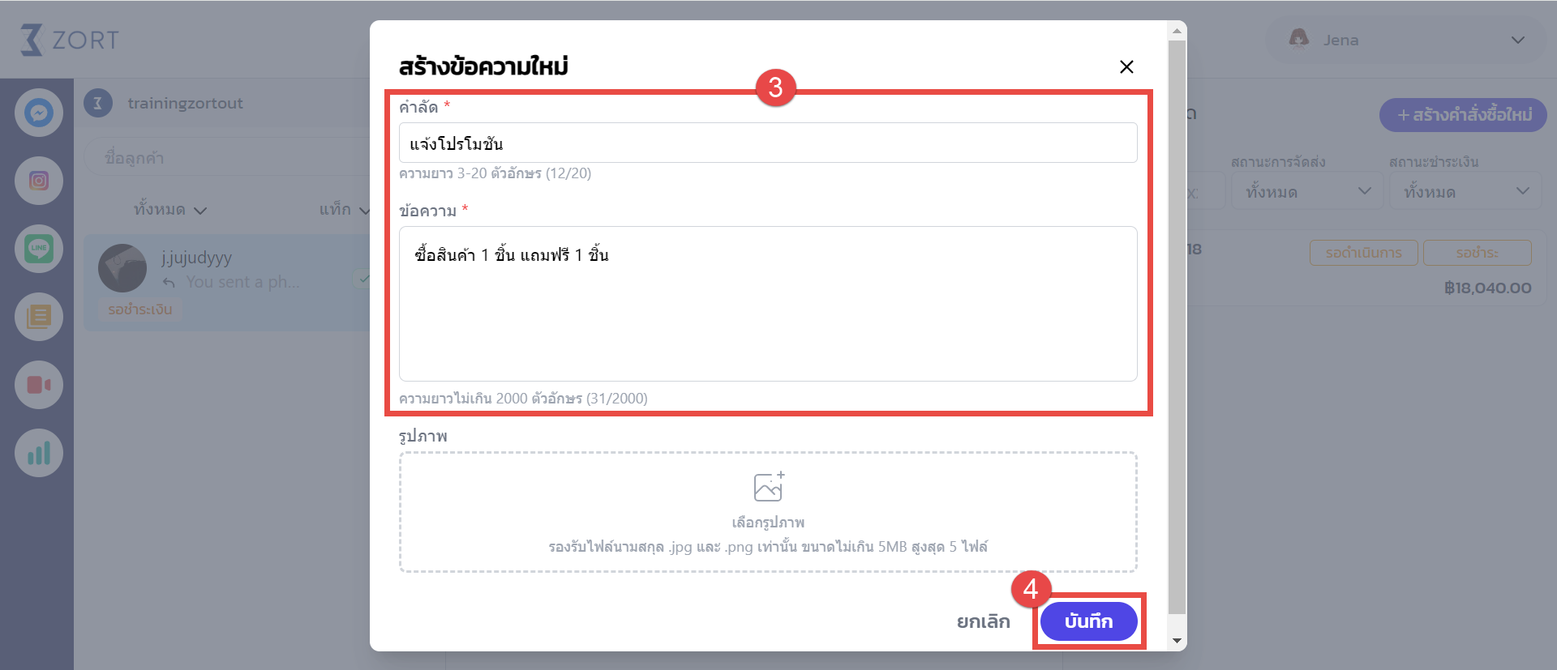Viewport: 1557px width, 670px height.
Task: Open the live video icon in sidebar
Action: click(39, 385)
